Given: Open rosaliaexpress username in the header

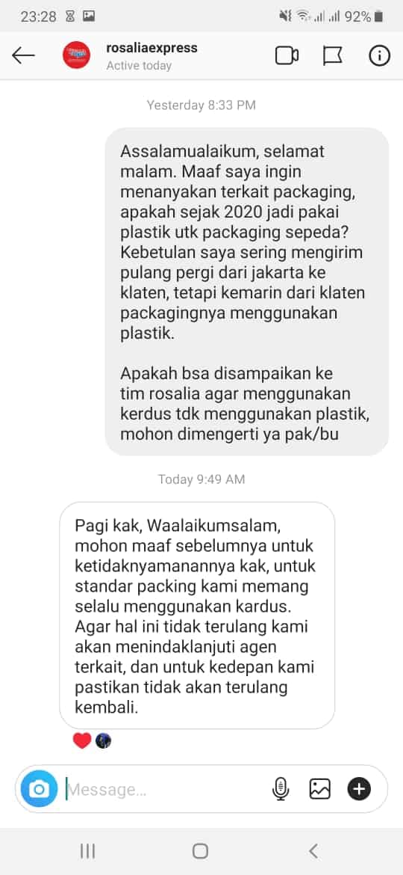Looking at the screenshot, I should point(151,48).
